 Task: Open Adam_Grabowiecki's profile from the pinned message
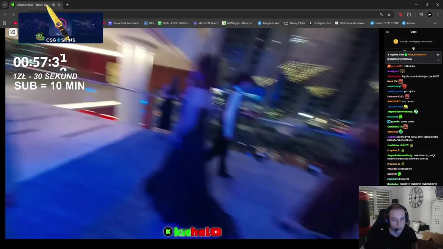point(417,55)
